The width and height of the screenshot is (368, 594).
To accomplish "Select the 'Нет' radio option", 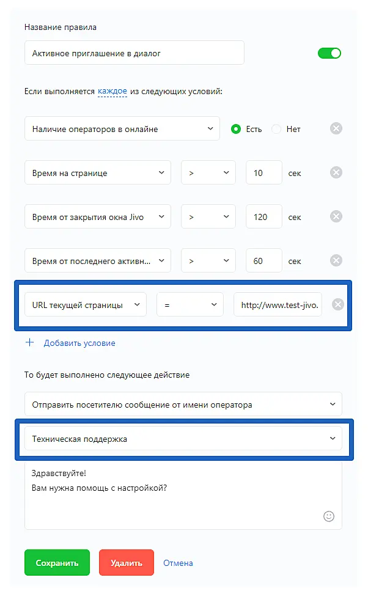I will pos(276,129).
